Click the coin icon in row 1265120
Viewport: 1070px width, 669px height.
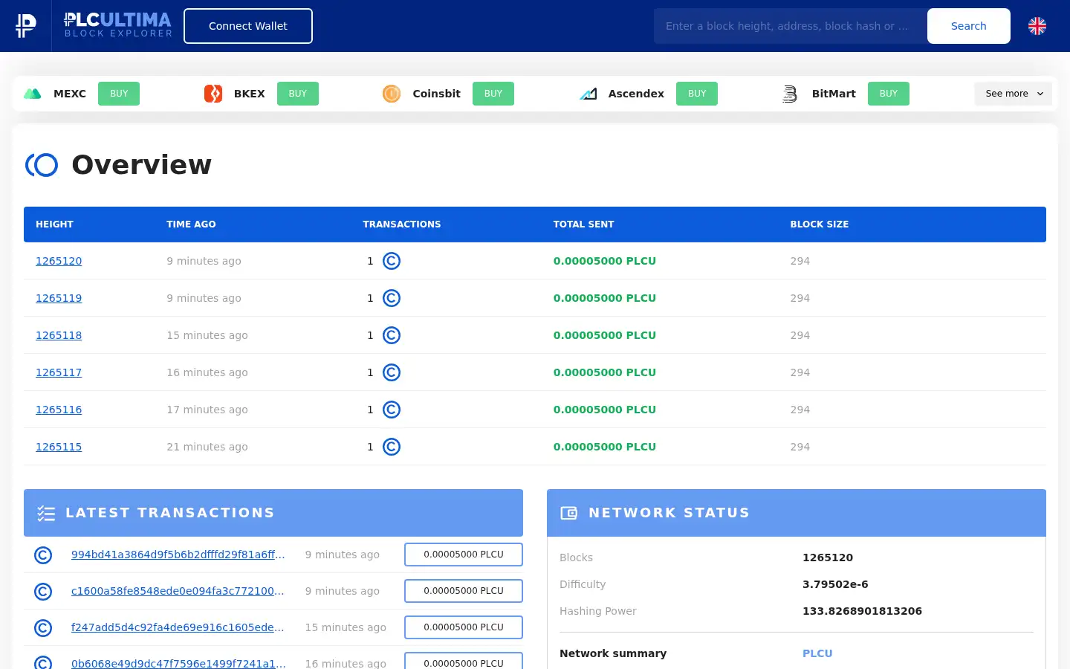tap(392, 261)
